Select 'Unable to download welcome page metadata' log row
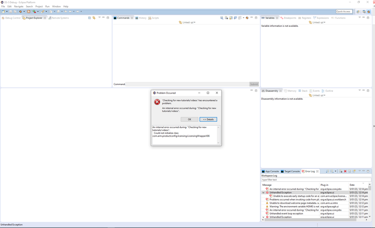375x228 pixels. click(x=315, y=203)
